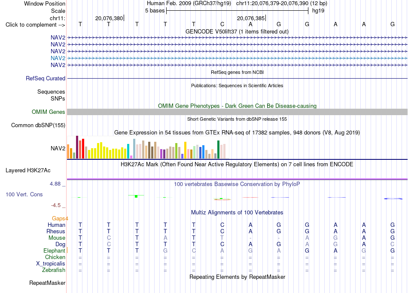Open 'Publications: Sequences in Scientific Articles' title

(237, 85)
